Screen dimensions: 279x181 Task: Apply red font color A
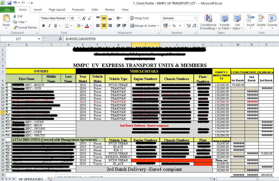(x=87, y=26)
